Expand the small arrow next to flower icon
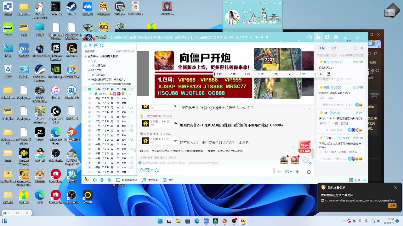This screenshot has width=403, height=226. click(302, 172)
